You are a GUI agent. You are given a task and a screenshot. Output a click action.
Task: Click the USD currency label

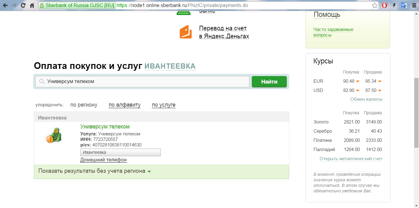318,90
